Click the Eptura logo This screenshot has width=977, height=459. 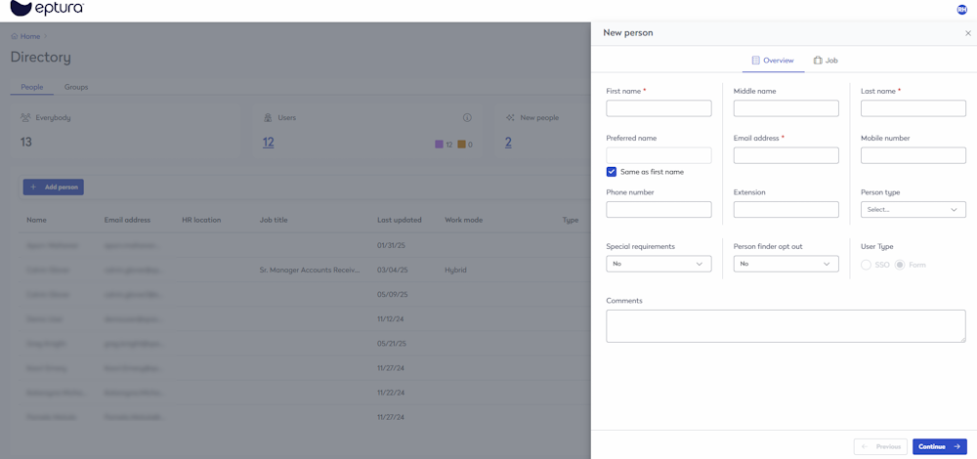[x=47, y=8]
